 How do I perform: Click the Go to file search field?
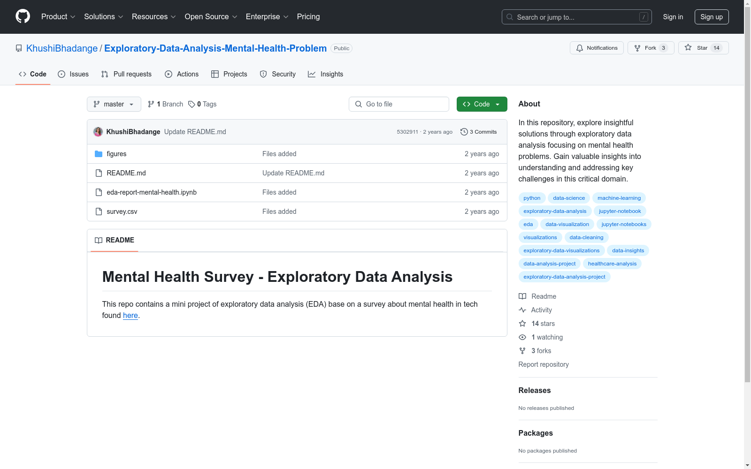click(x=399, y=104)
